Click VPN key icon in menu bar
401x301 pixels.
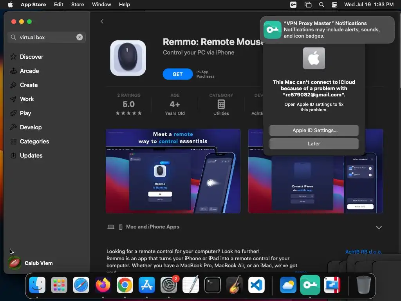click(x=293, y=5)
